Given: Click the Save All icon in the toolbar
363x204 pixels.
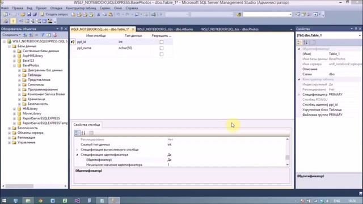Looking at the screenshot, I should [x=35, y=14].
